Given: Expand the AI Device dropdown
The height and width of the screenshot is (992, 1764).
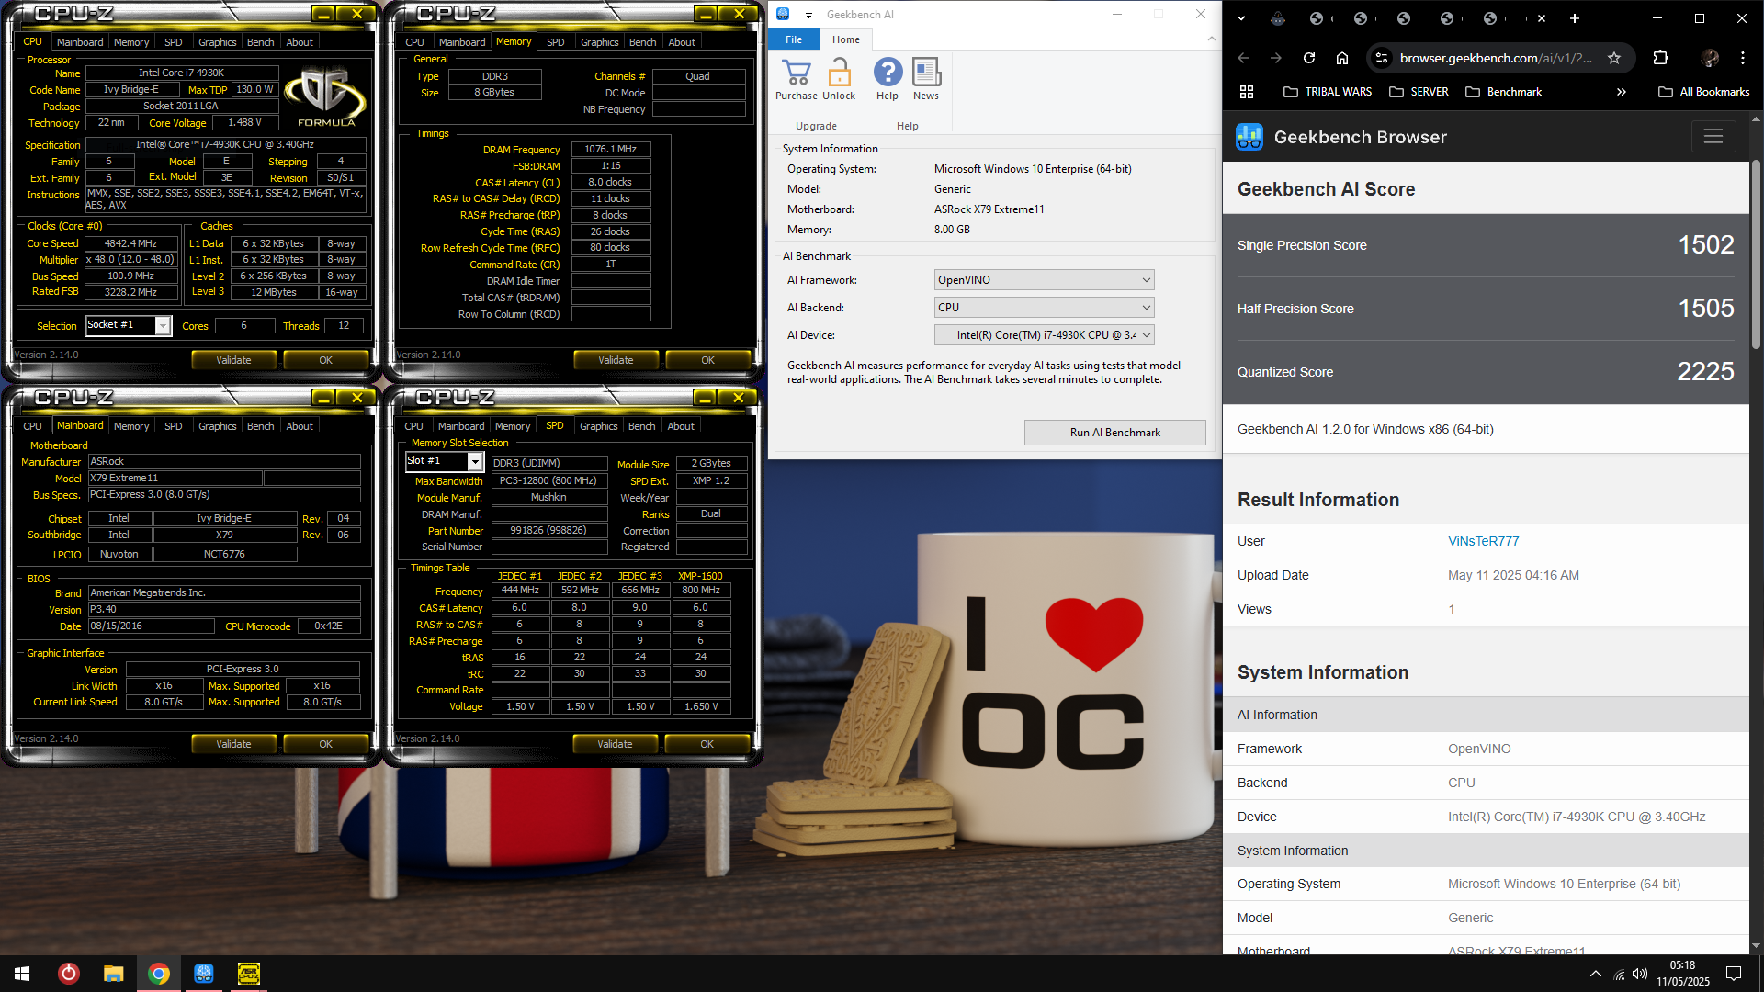Looking at the screenshot, I should click(x=1044, y=335).
